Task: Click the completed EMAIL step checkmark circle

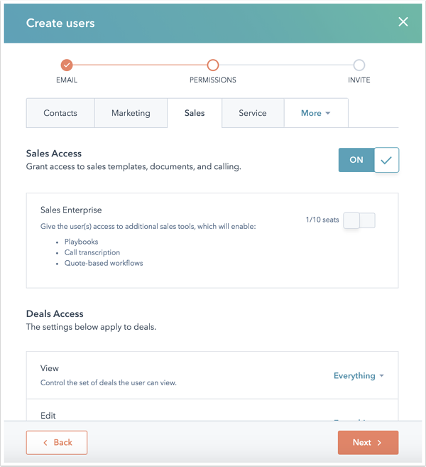Action: pyautogui.click(x=67, y=65)
